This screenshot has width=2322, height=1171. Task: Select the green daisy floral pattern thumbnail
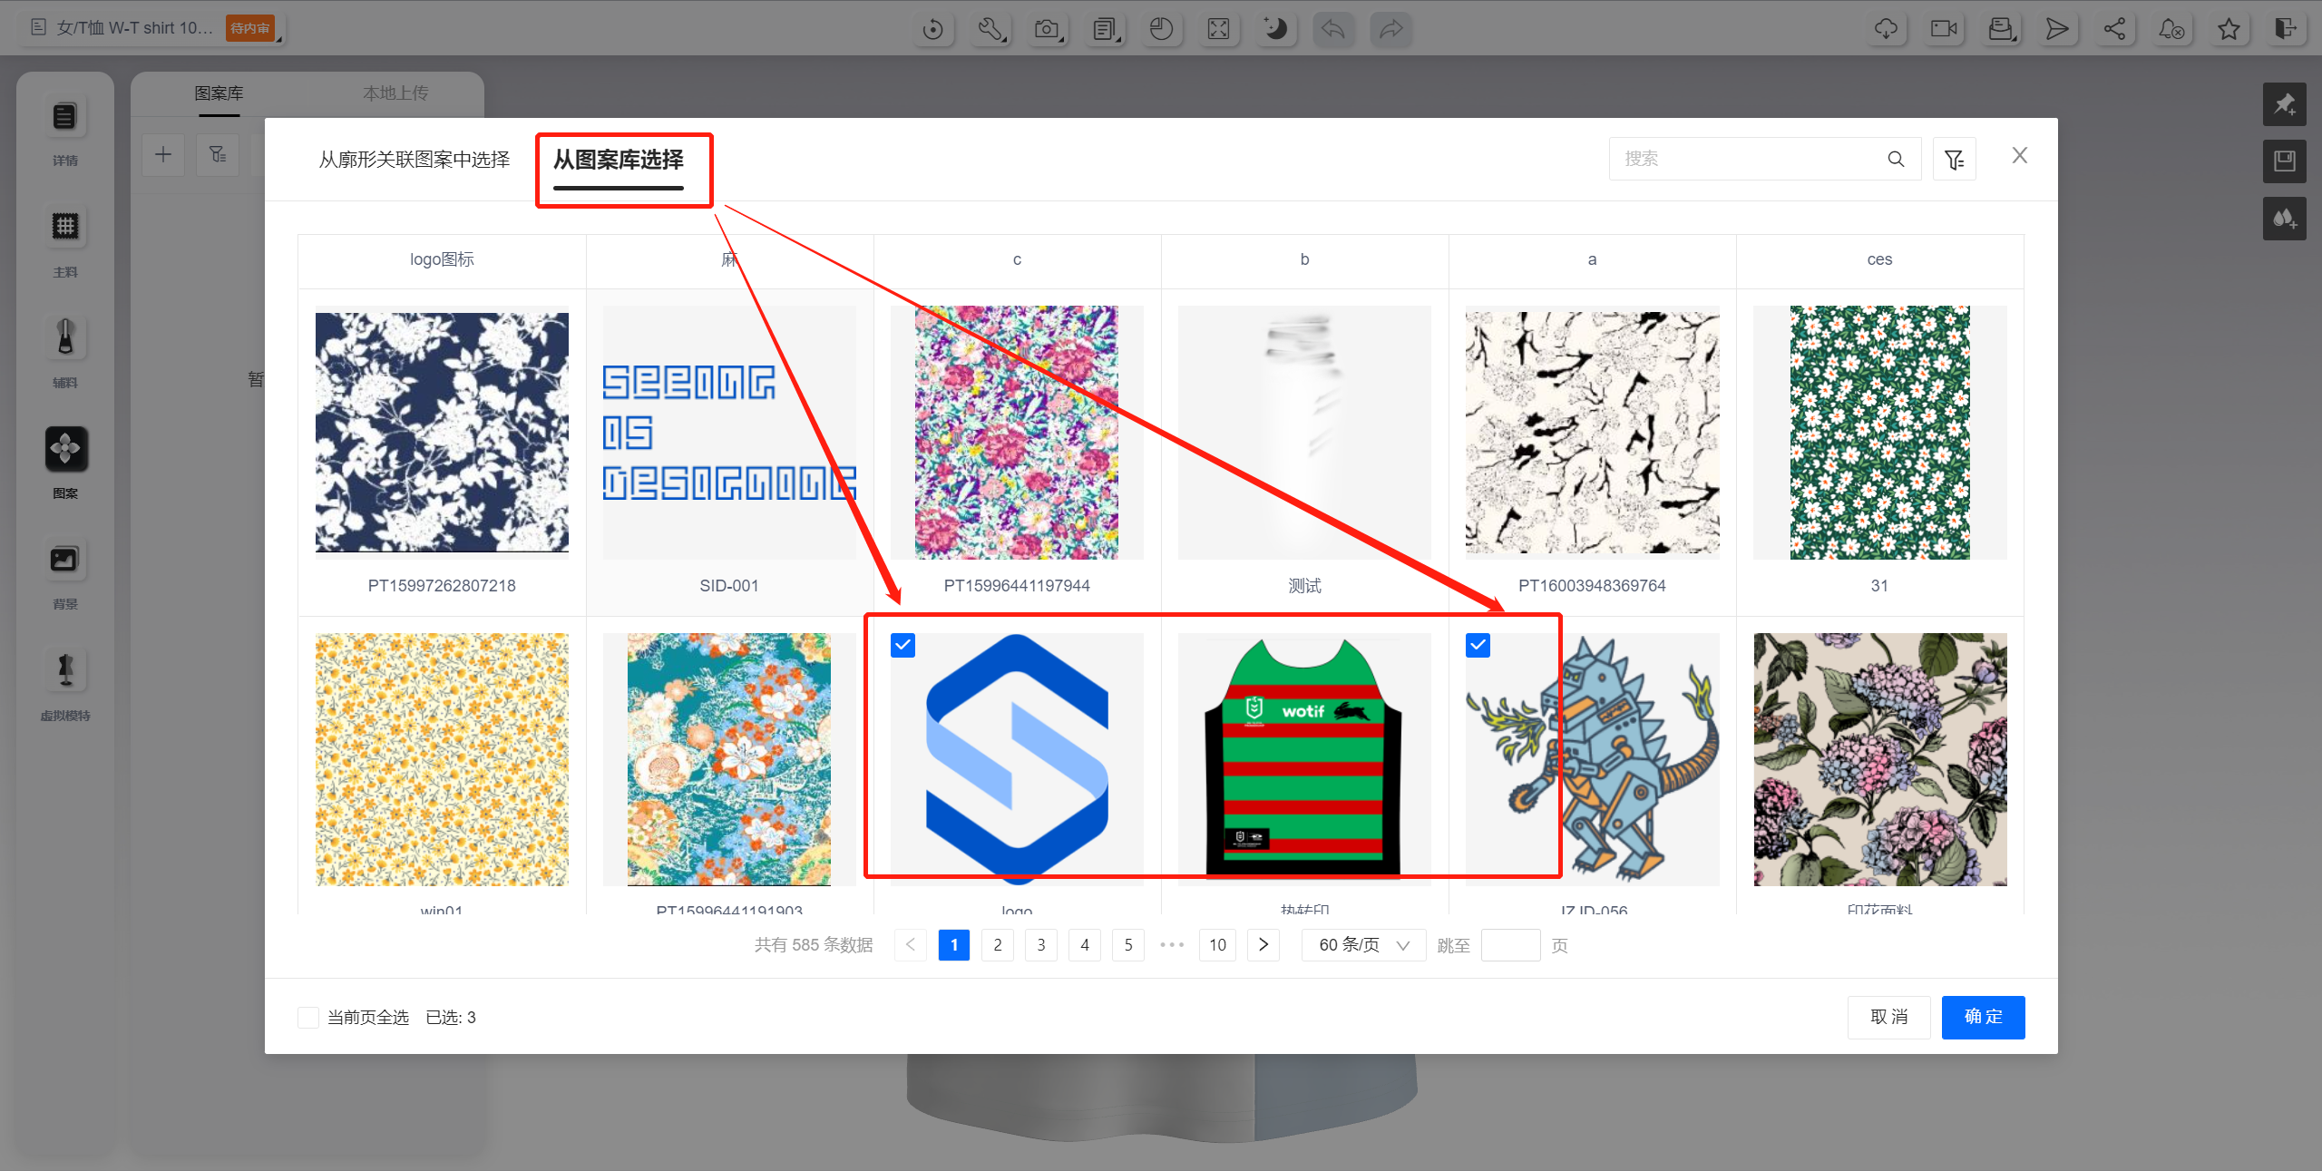pyautogui.click(x=1879, y=433)
